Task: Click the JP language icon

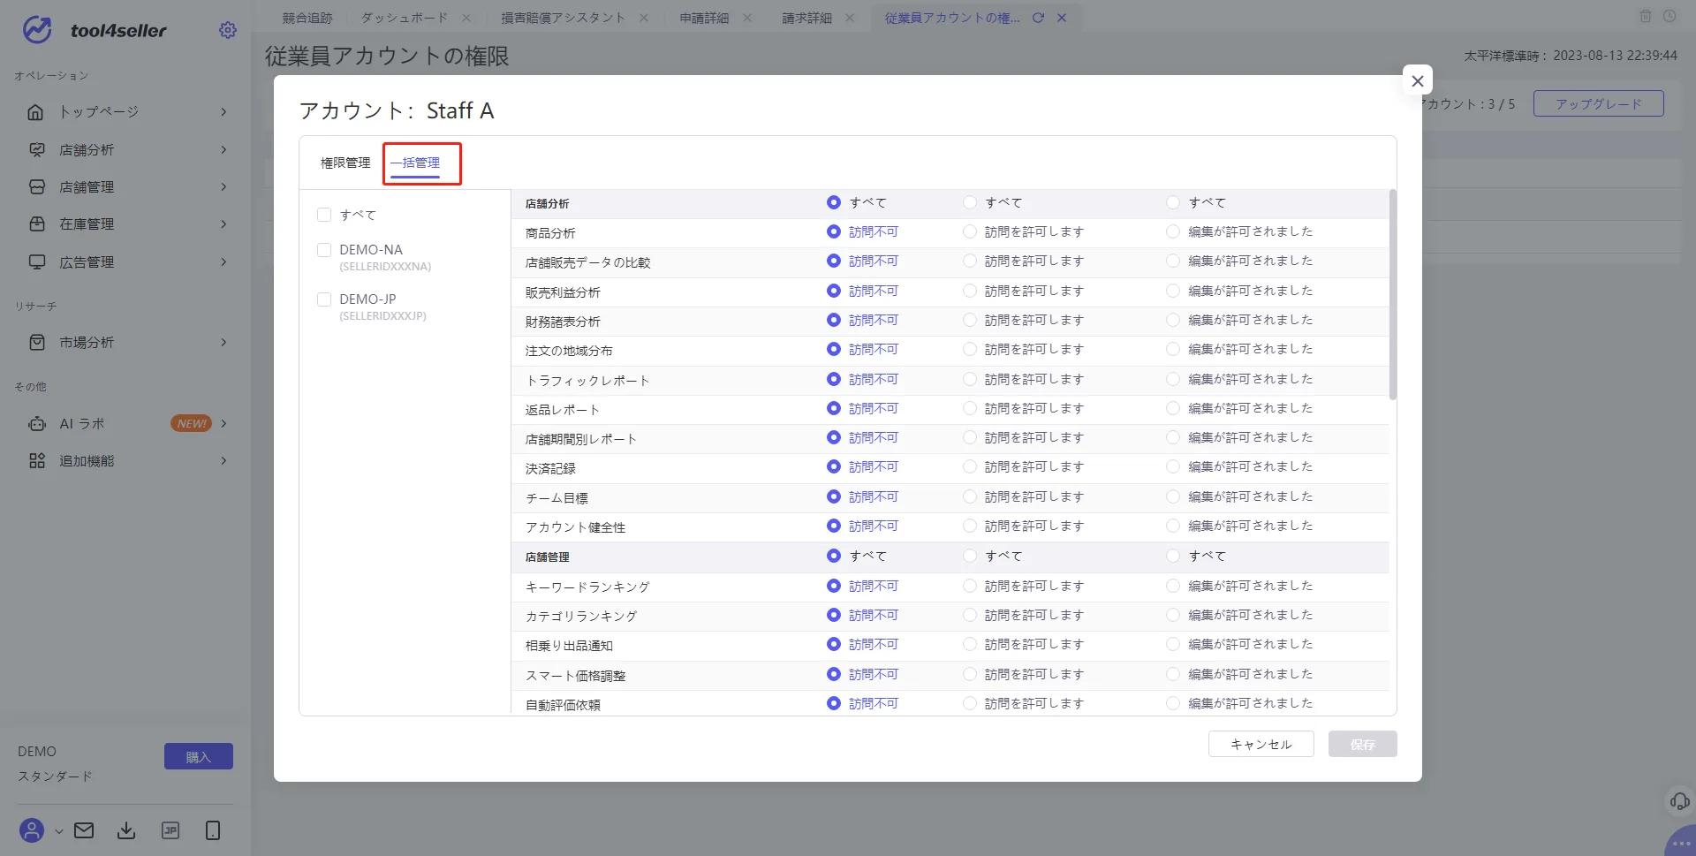Action: click(x=170, y=830)
